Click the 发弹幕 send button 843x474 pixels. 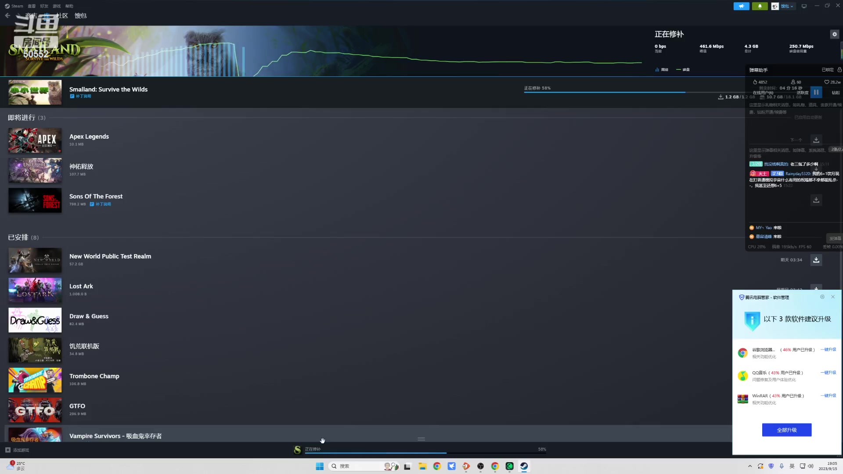[x=835, y=238]
